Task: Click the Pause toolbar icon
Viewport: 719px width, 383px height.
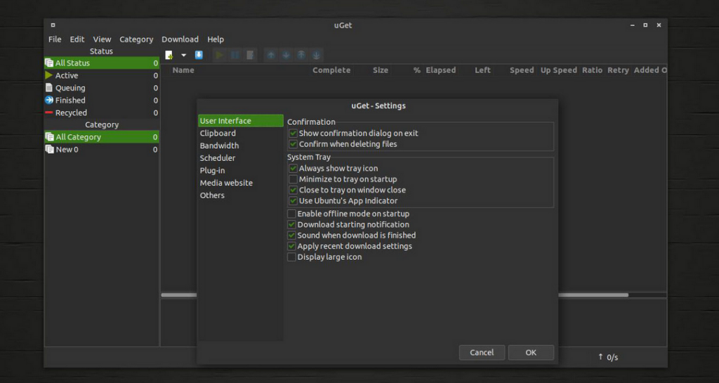Action: click(235, 55)
